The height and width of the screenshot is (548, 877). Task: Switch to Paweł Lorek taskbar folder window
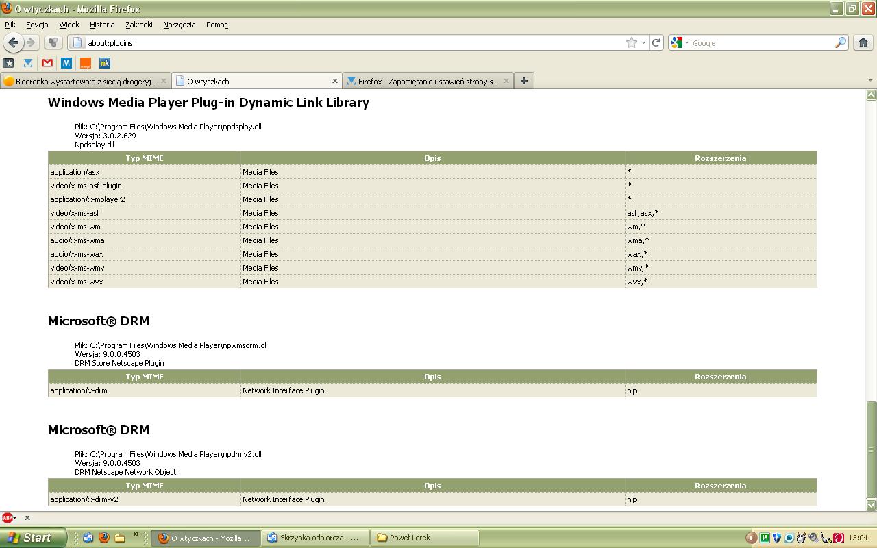coord(425,538)
